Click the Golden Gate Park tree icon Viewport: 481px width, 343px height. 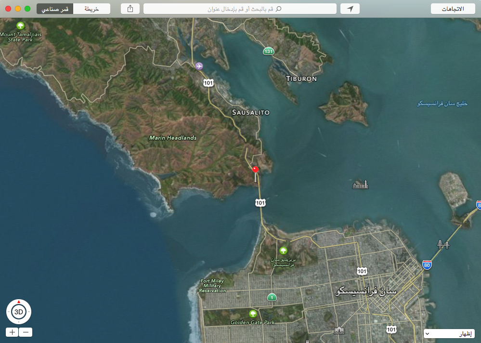[253, 314]
